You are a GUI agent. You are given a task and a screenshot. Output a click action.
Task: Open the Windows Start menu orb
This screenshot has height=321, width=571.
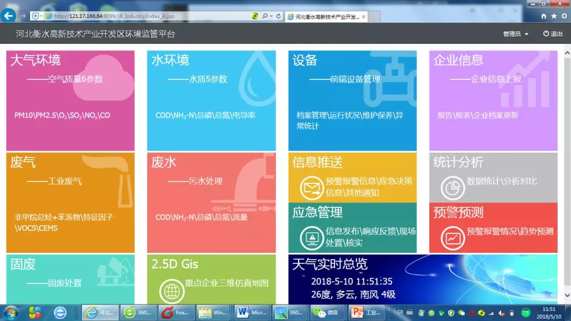11,313
